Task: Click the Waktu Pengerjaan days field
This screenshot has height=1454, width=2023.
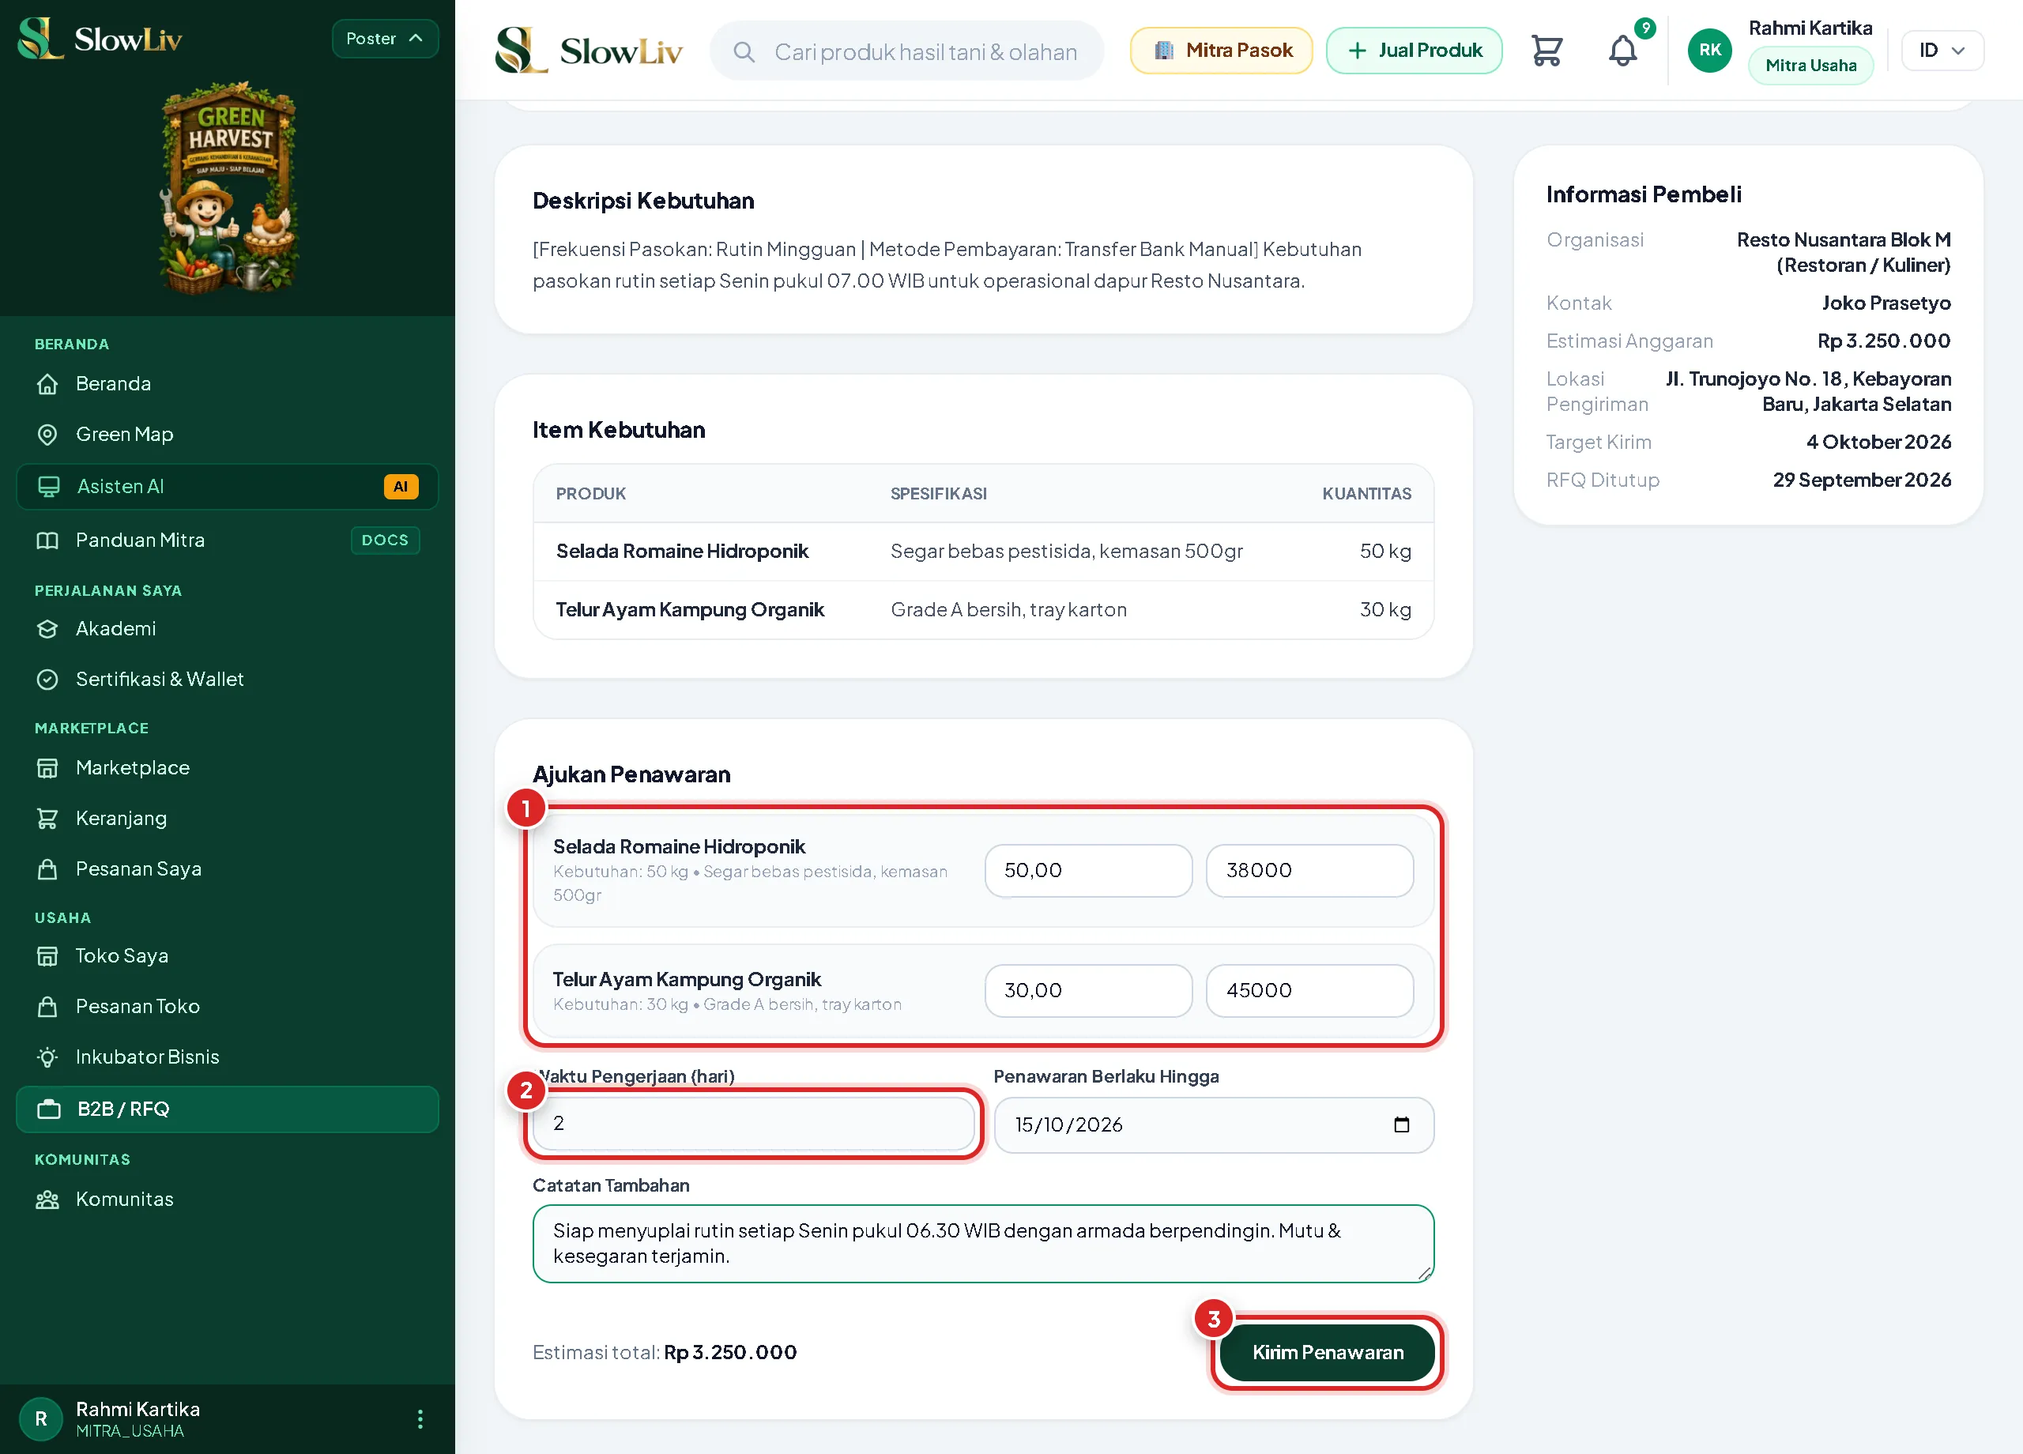Action: point(754,1124)
